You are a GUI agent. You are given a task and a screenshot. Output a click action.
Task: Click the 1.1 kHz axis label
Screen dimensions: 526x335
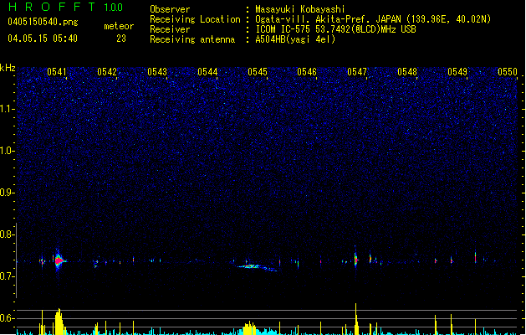(x=8, y=109)
